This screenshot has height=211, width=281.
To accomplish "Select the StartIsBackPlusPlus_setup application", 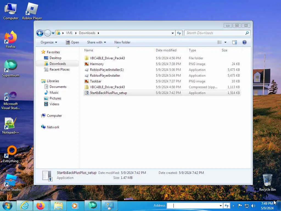I will (162, 93).
